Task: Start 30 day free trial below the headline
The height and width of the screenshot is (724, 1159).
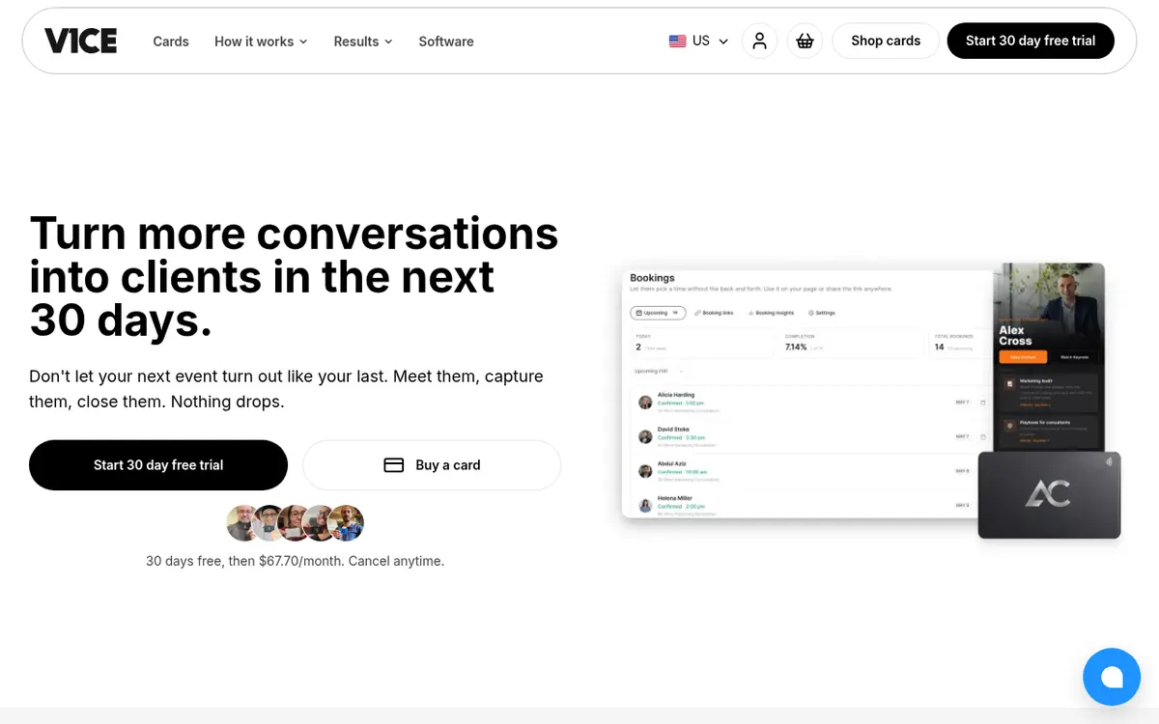Action: [x=158, y=465]
